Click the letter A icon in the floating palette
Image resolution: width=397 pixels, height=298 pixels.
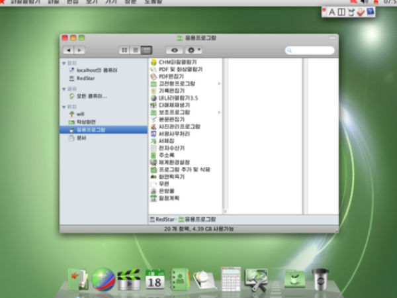pos(331,12)
